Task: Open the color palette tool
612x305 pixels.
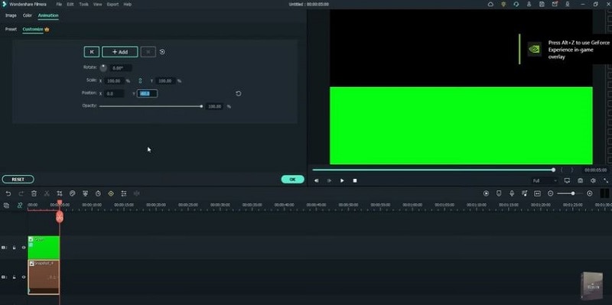Action: (72, 193)
